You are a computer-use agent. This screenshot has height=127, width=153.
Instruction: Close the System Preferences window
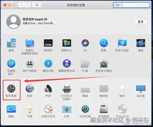(5, 5)
